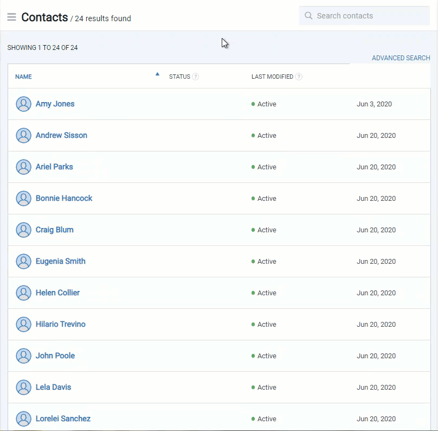Click Lela Davis's avatar icon
The height and width of the screenshot is (431, 438).
pyautogui.click(x=23, y=387)
